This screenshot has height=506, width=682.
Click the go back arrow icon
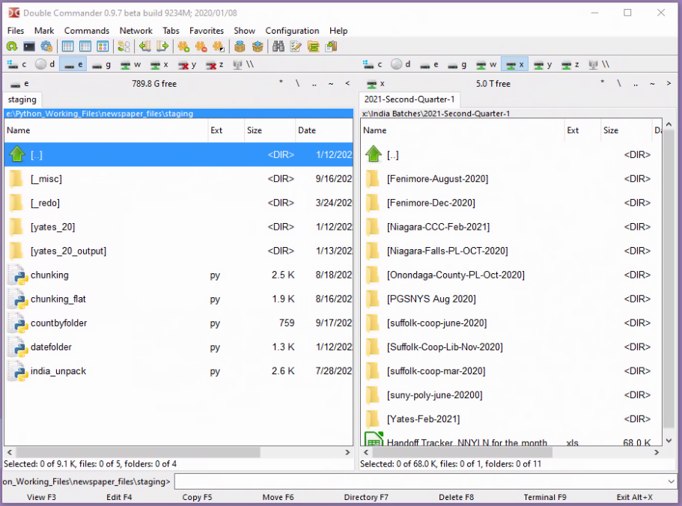(x=144, y=46)
